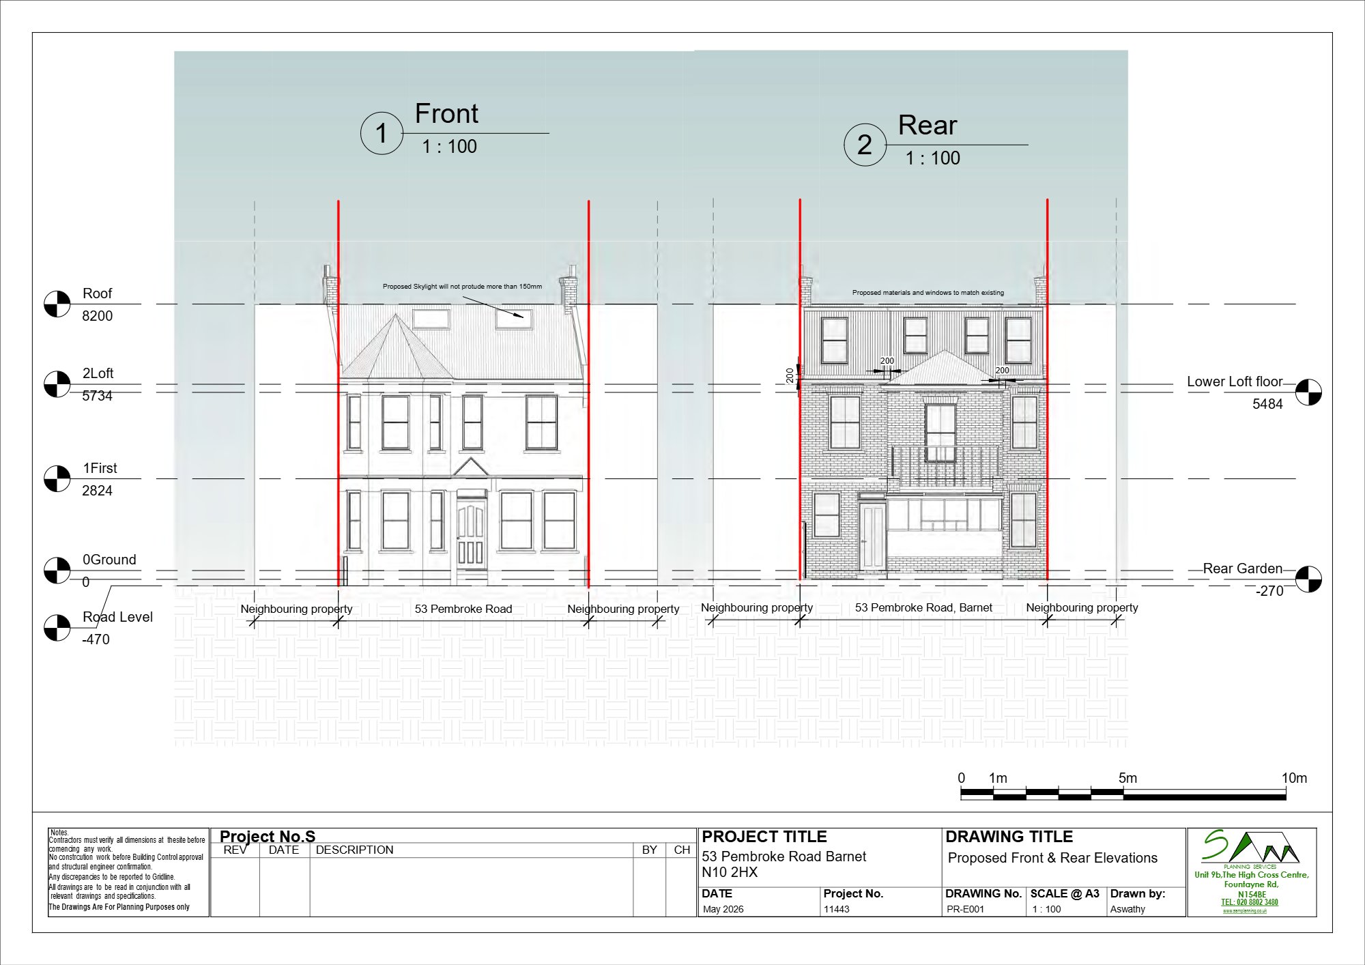
Task: Select "Proposed Front & Rear Elevations" text
Action: coord(1052,858)
